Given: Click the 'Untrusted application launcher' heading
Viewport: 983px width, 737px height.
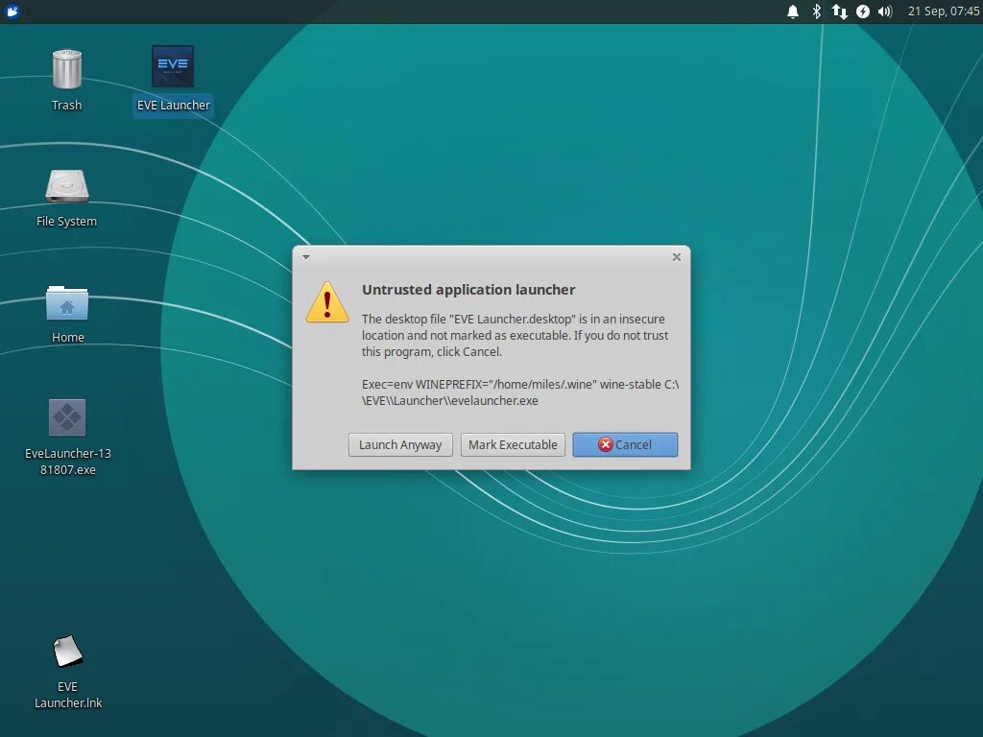Looking at the screenshot, I should (x=468, y=290).
